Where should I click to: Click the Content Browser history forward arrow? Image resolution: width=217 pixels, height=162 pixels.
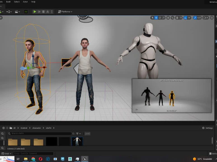point(7,128)
